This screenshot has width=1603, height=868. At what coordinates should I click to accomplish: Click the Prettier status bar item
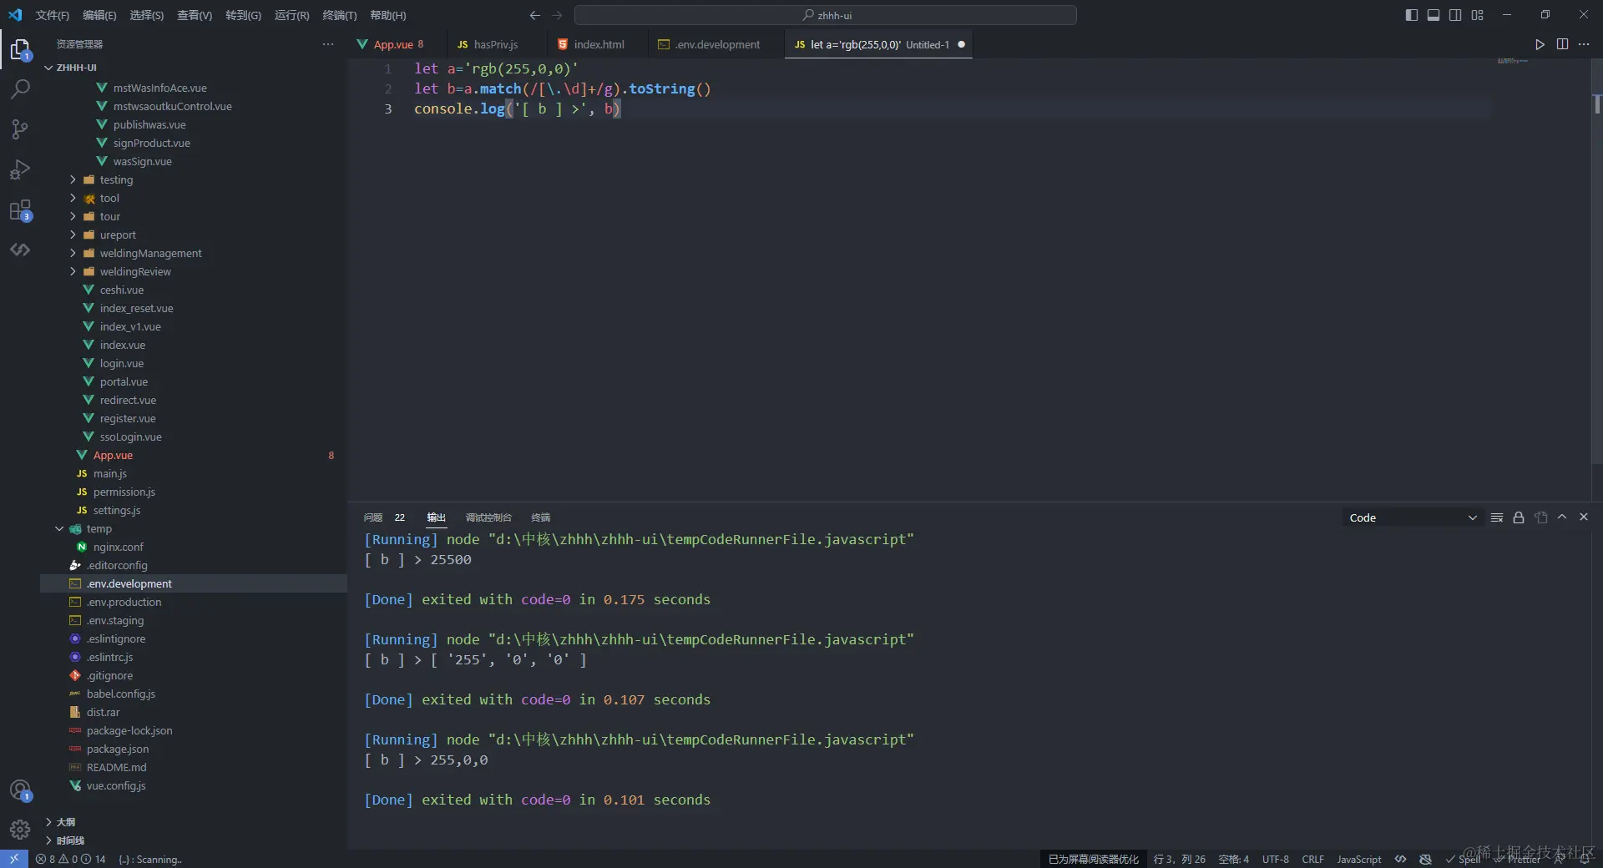(x=1517, y=859)
